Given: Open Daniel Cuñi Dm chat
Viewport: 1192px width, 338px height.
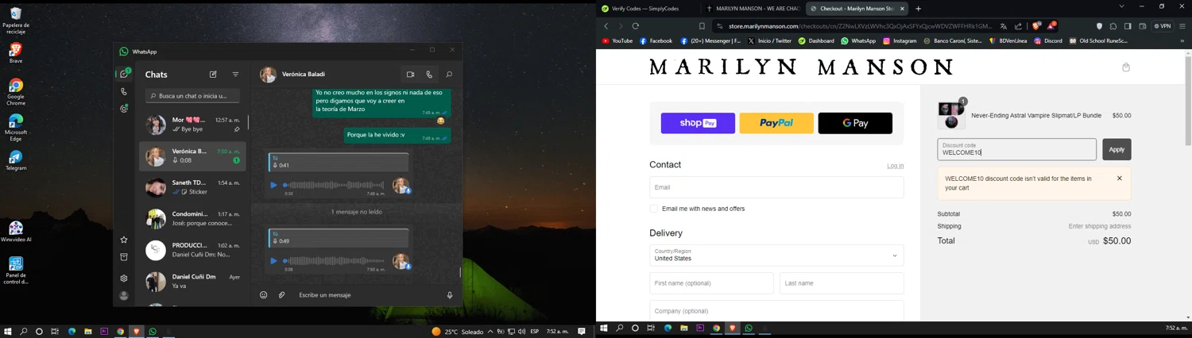Looking at the screenshot, I should click(x=192, y=281).
